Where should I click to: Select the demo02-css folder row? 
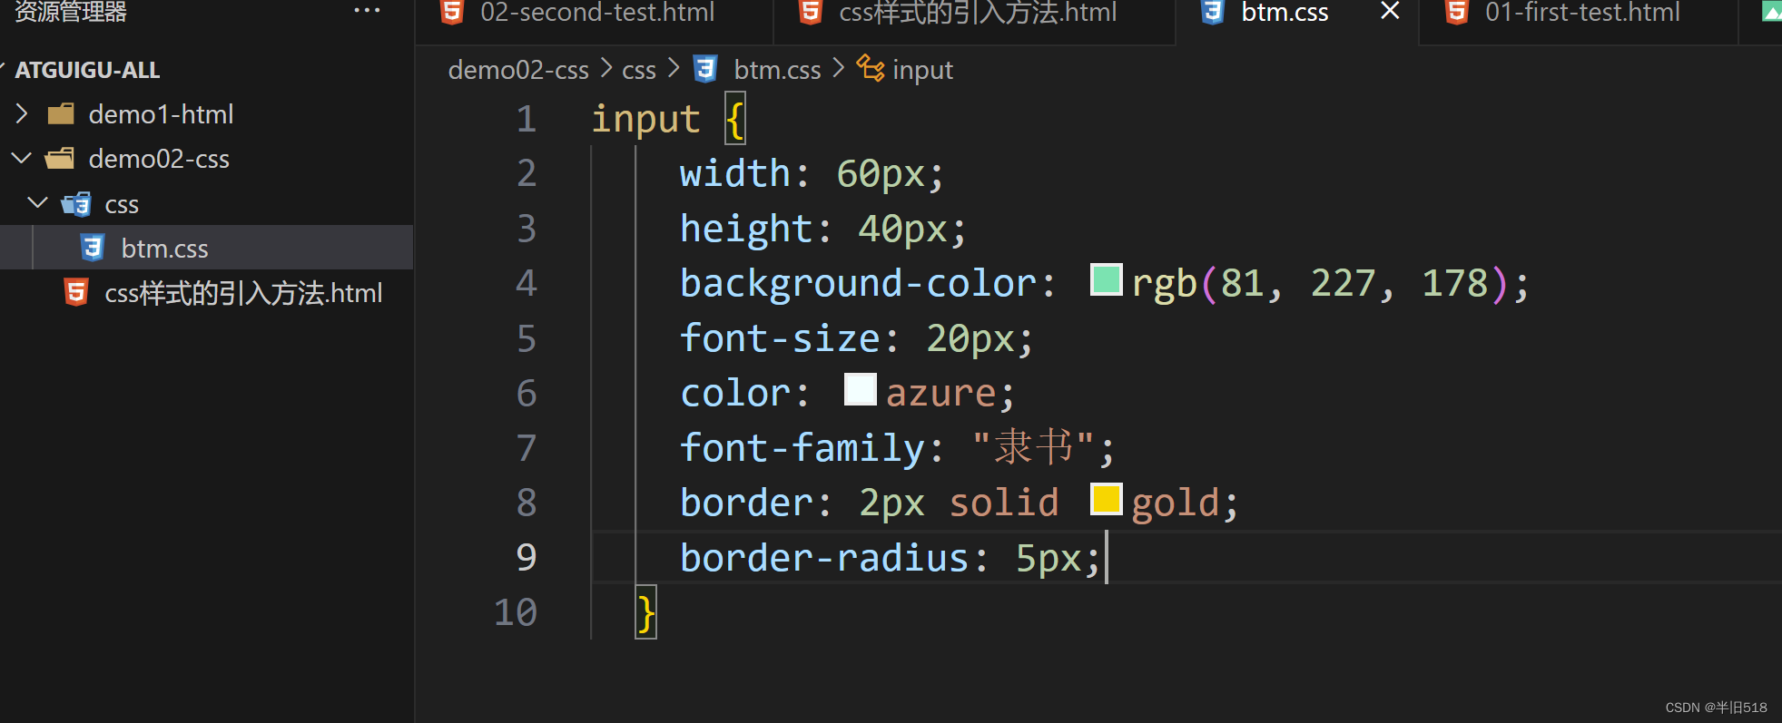point(207,159)
